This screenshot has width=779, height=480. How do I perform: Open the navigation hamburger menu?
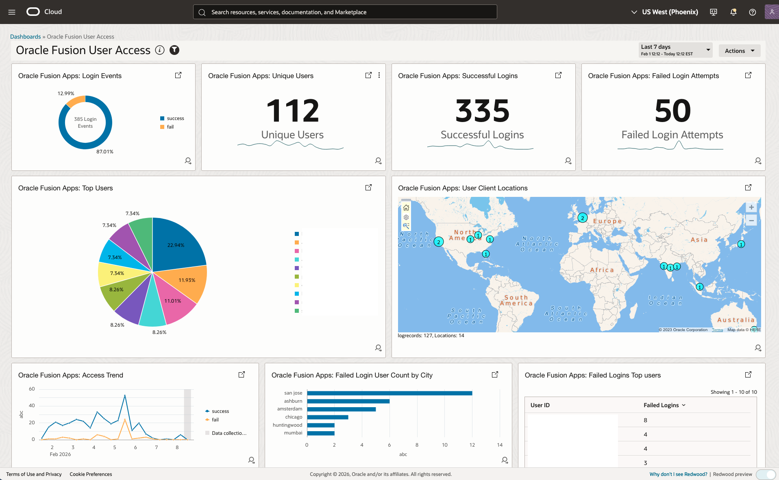tap(11, 12)
